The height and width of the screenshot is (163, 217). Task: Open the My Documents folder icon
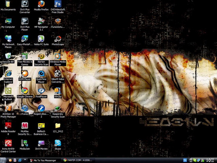coord(8,4)
